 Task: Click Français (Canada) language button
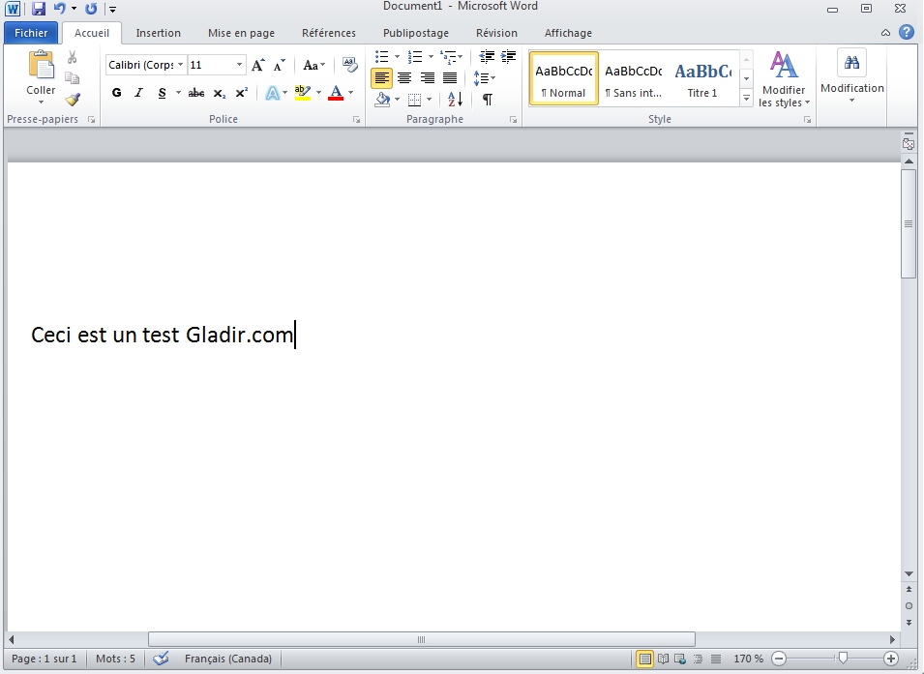tap(228, 659)
